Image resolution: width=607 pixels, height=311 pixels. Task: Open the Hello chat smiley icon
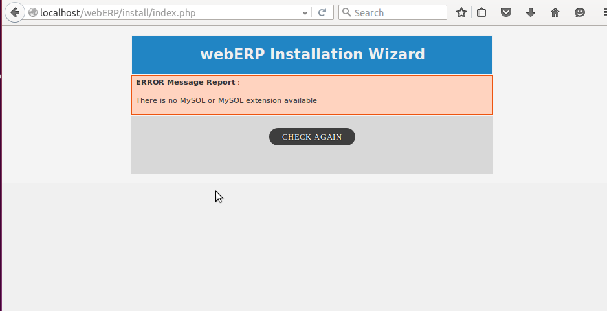580,12
